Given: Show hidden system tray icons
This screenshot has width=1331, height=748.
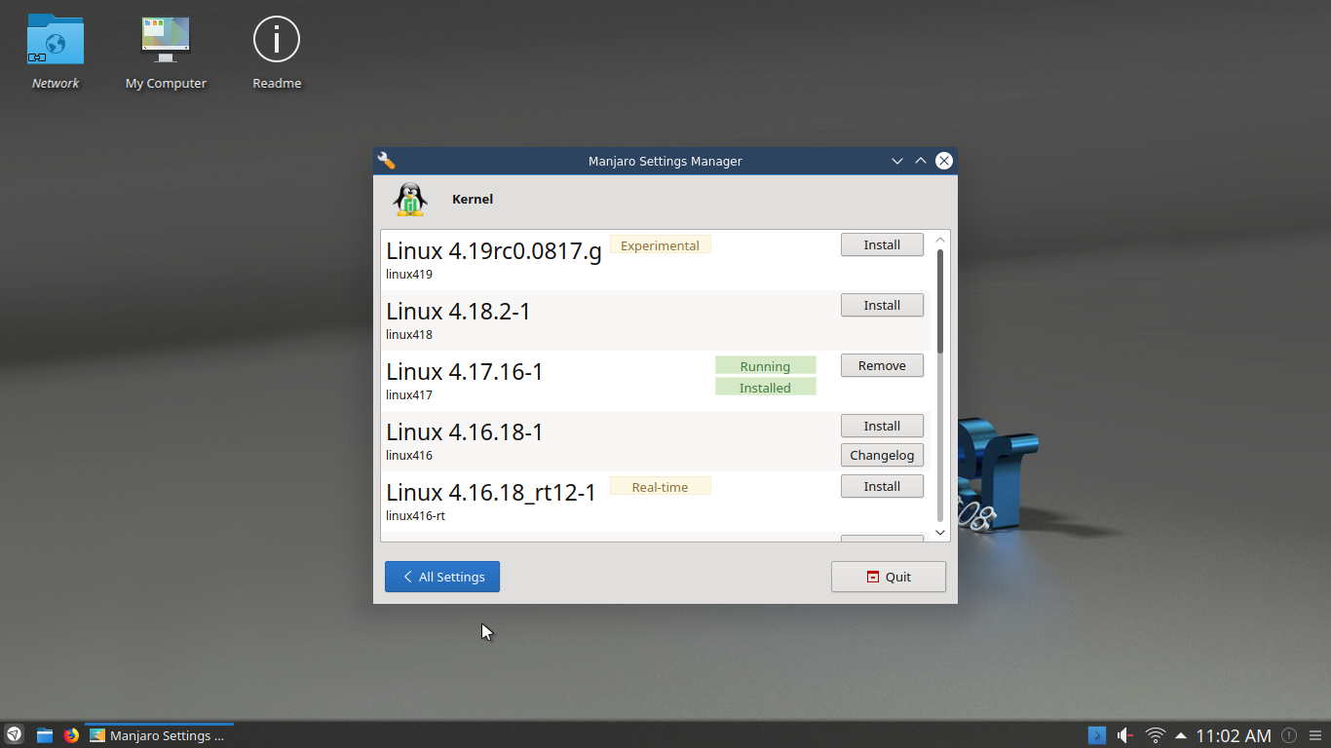Looking at the screenshot, I should click(1181, 735).
